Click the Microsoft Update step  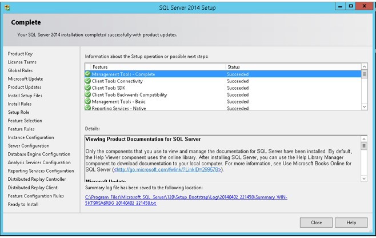pos(25,79)
